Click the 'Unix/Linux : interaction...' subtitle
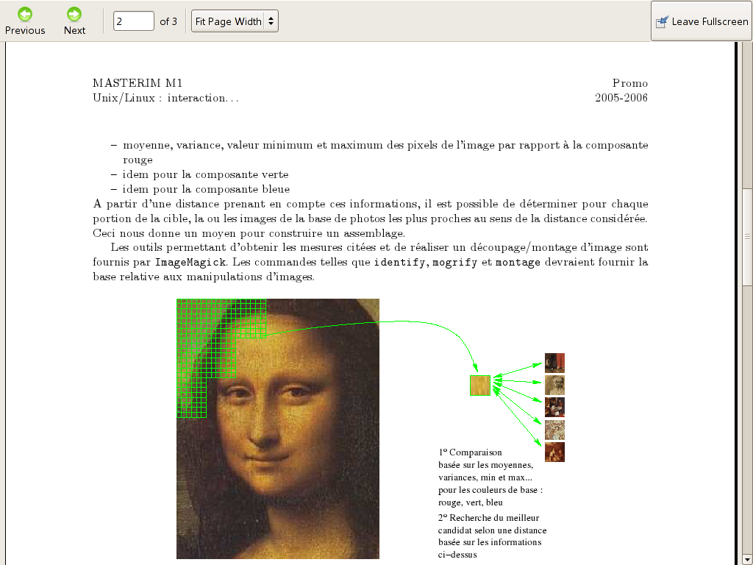The image size is (753, 565). coord(165,98)
